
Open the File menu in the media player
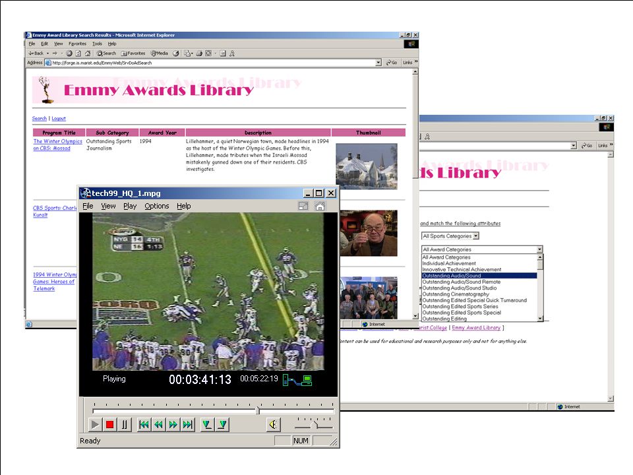(88, 206)
